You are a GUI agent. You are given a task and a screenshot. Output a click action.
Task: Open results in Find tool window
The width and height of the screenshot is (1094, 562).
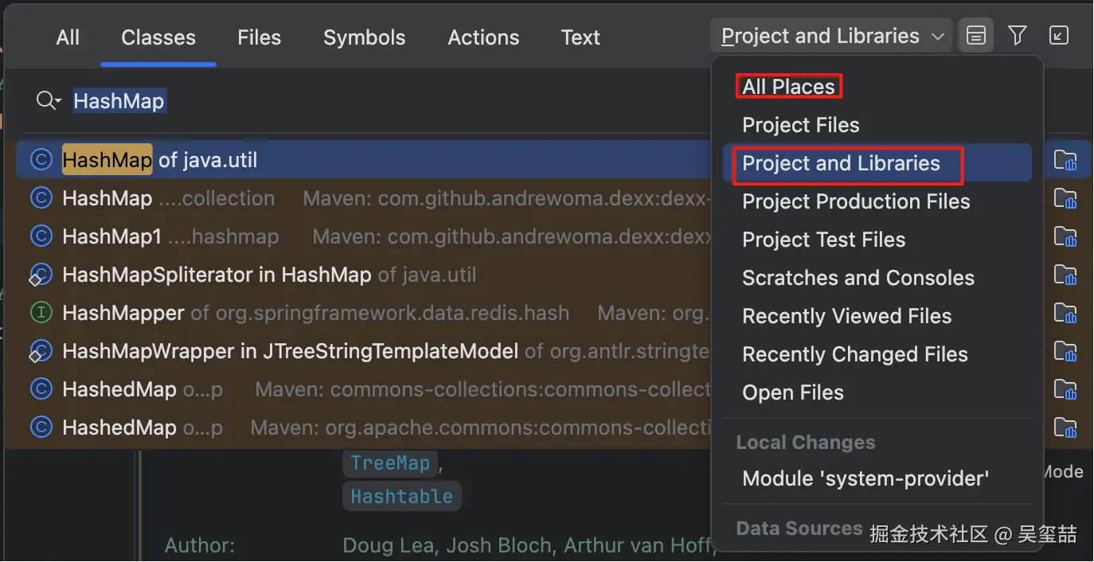1059,36
